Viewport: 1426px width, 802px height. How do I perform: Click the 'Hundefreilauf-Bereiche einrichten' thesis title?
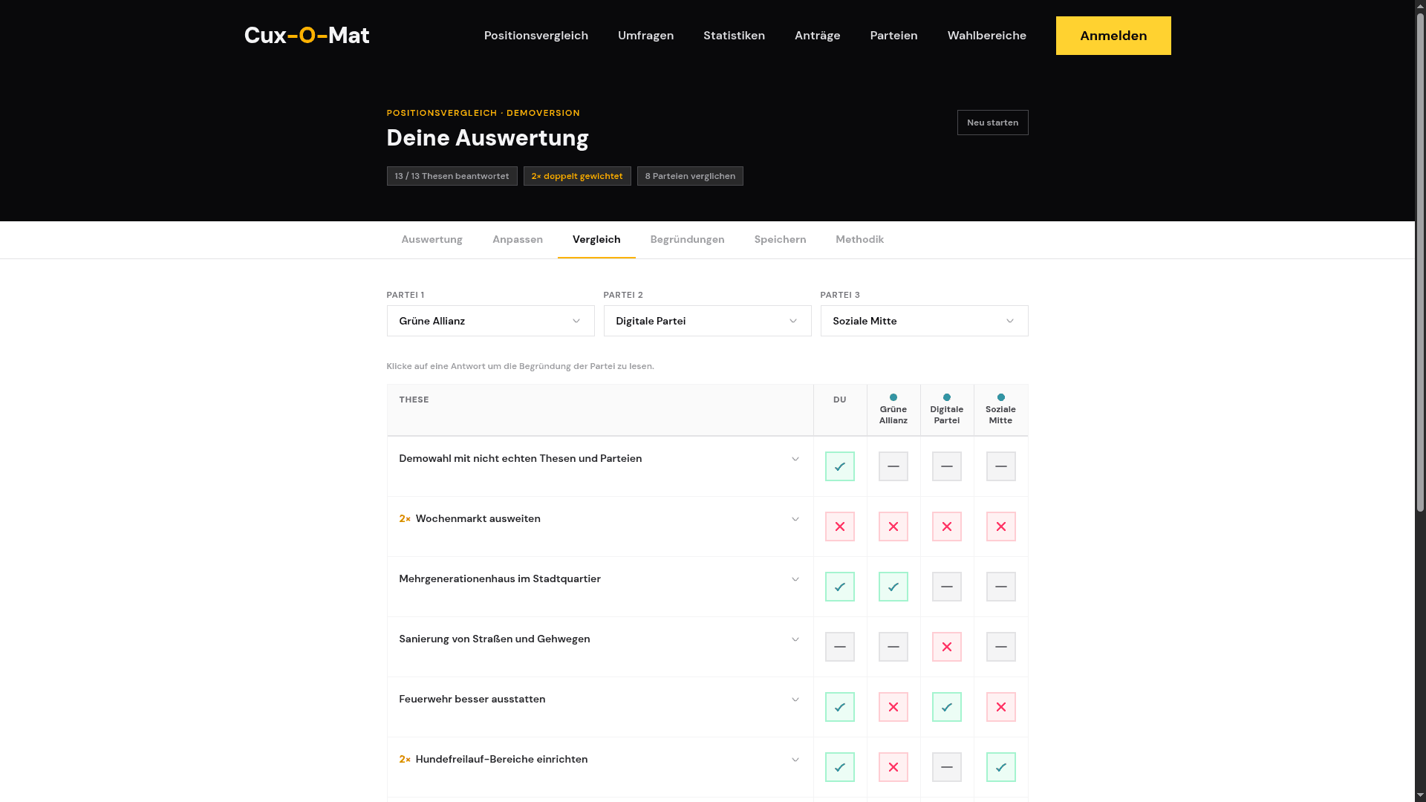coord(501,759)
